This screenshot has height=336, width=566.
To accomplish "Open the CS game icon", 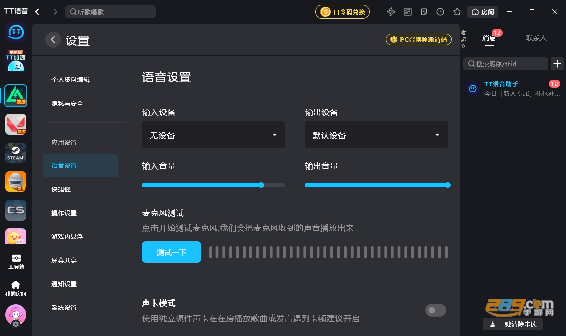I will coord(16,210).
